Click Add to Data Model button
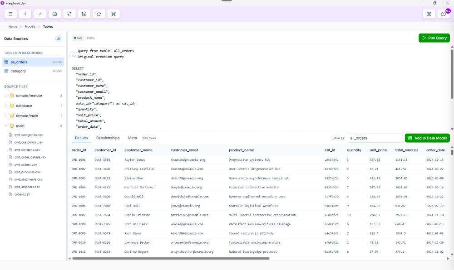 coord(427,138)
